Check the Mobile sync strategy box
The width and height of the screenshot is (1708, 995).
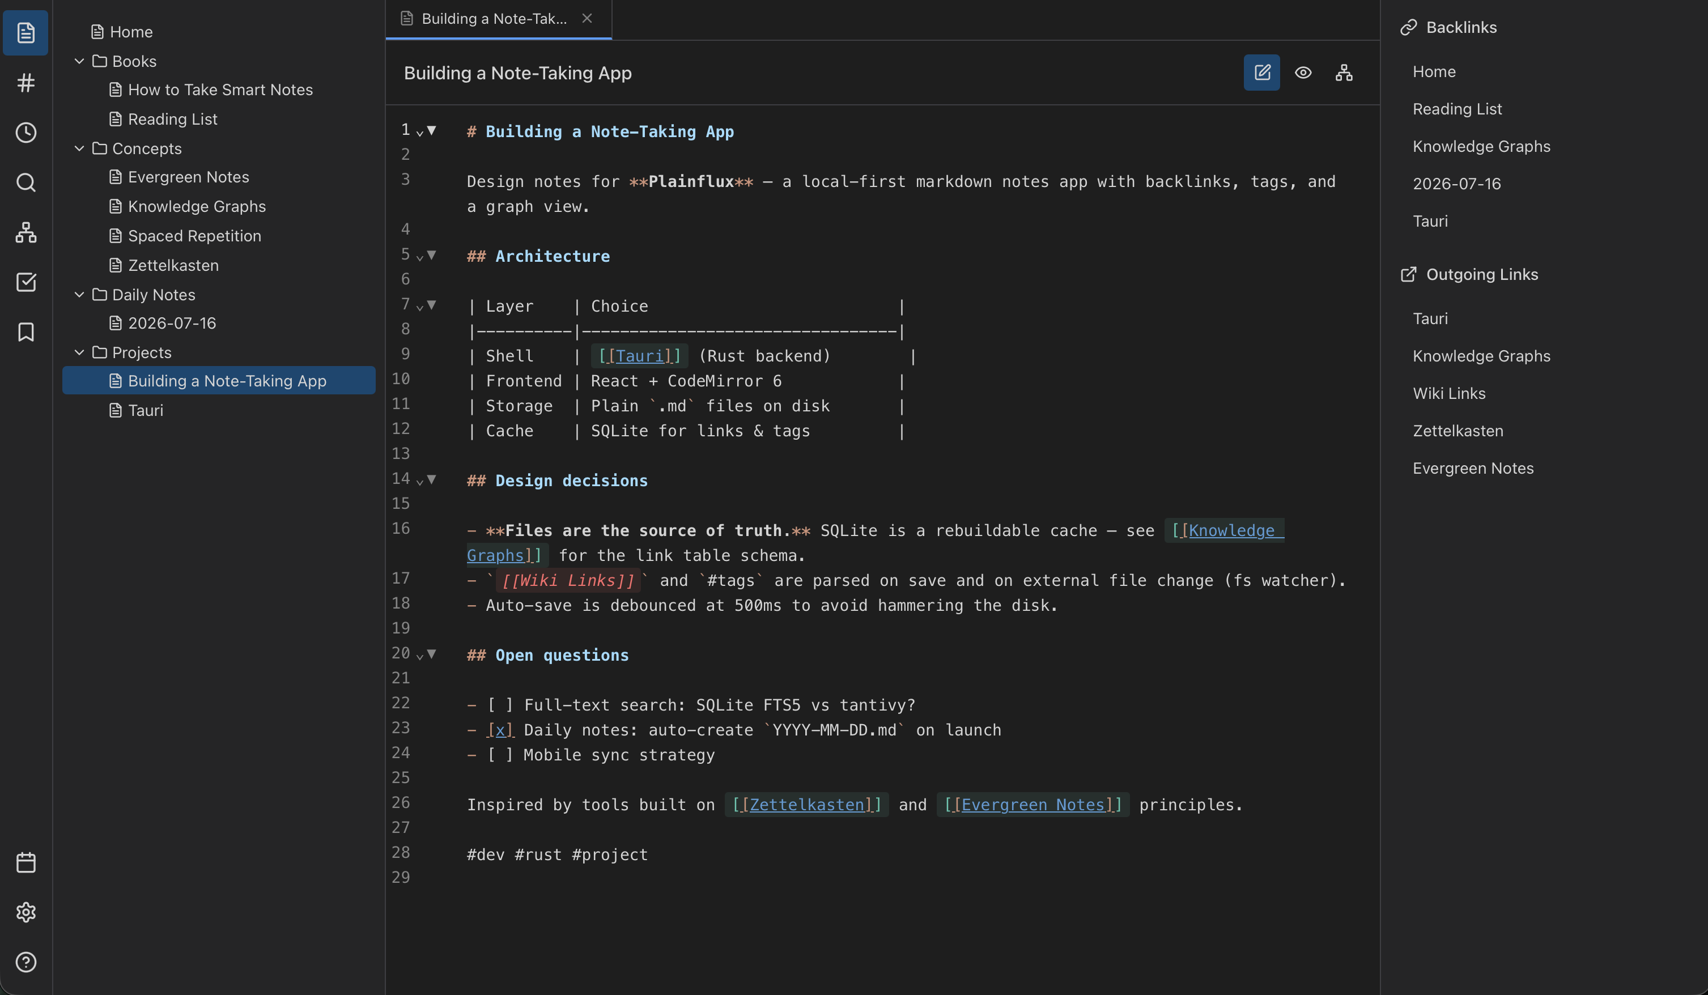500,755
